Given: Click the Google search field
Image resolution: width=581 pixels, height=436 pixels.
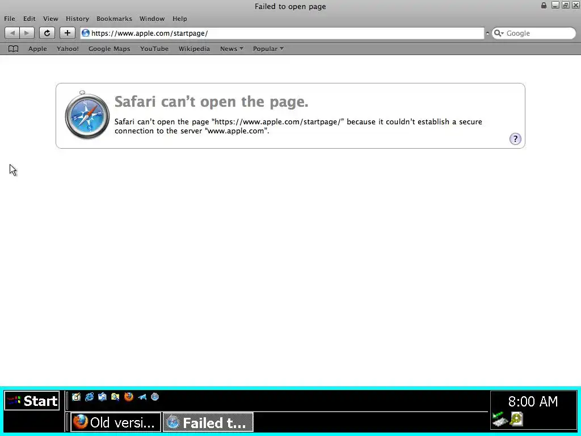Looking at the screenshot, I should tap(534, 33).
